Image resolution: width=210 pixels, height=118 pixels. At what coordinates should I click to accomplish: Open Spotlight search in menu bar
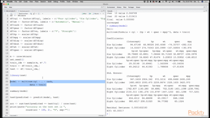(x=198, y=2)
